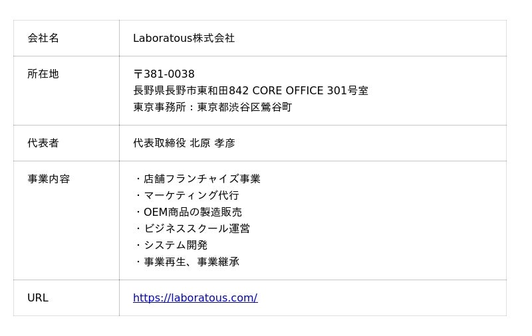Open the https://laboratous.com/ link
Screen dimensions: 532x336
coord(195,298)
